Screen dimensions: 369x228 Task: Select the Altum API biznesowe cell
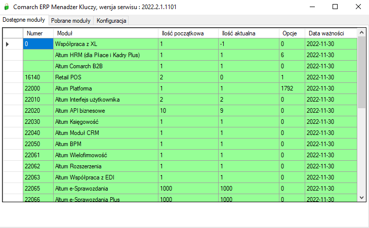(106, 111)
